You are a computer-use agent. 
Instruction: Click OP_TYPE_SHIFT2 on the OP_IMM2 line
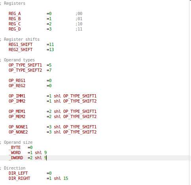tap(80, 101)
